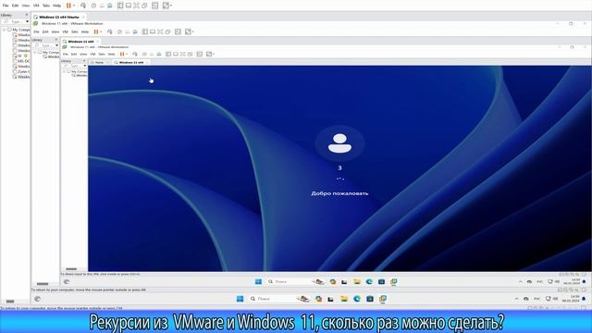Open search filter dropdown in innermost Library
The image size is (592, 333).
(84, 66)
